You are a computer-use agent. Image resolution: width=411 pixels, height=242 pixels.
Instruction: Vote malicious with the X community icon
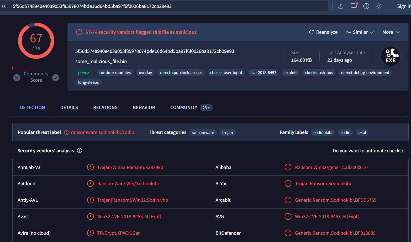coord(17,78)
